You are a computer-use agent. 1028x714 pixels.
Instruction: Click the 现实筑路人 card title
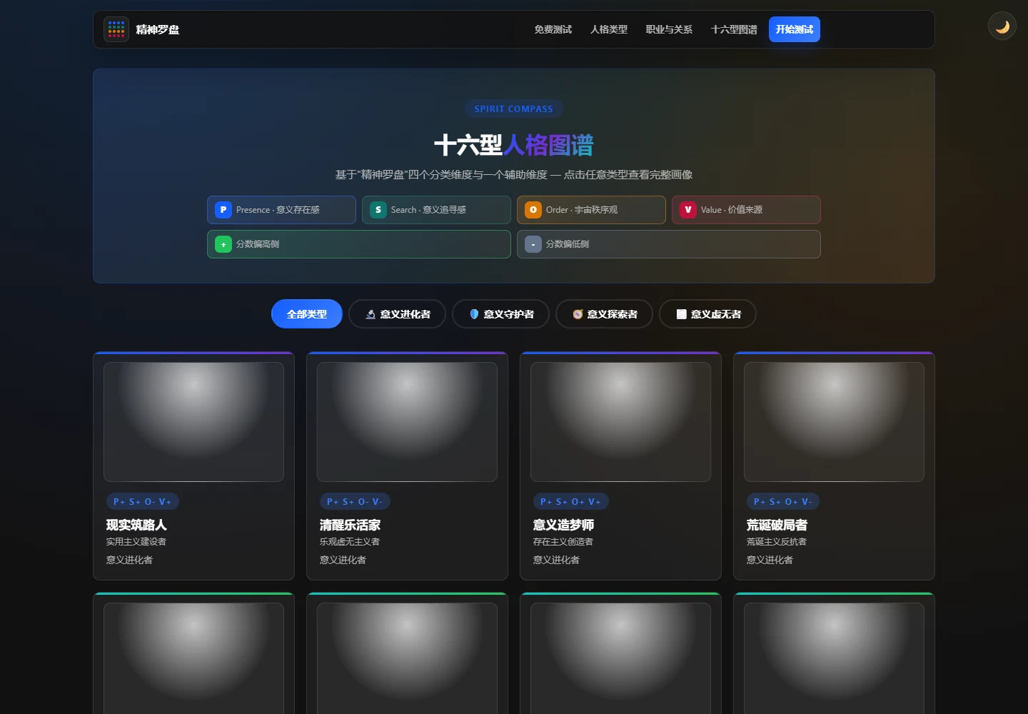[136, 525]
